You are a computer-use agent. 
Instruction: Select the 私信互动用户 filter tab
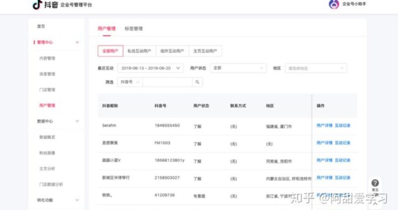click(x=139, y=51)
